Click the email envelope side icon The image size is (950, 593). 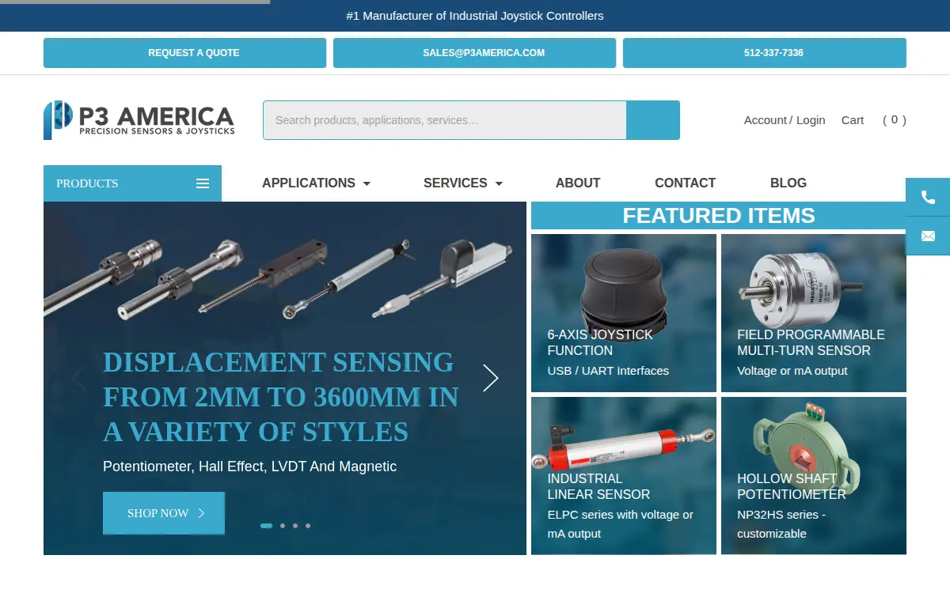click(928, 236)
